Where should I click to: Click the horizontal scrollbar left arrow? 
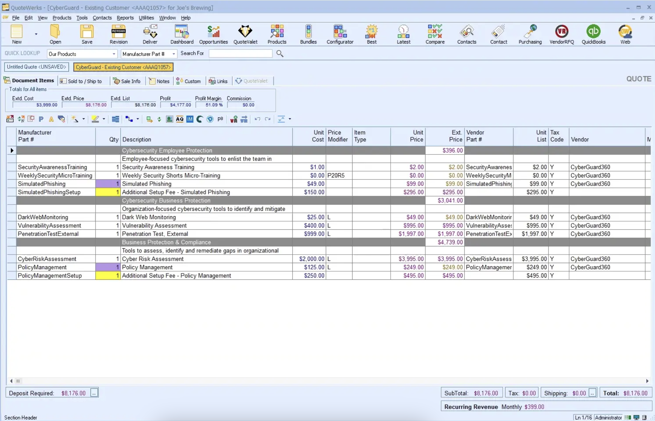tap(11, 381)
